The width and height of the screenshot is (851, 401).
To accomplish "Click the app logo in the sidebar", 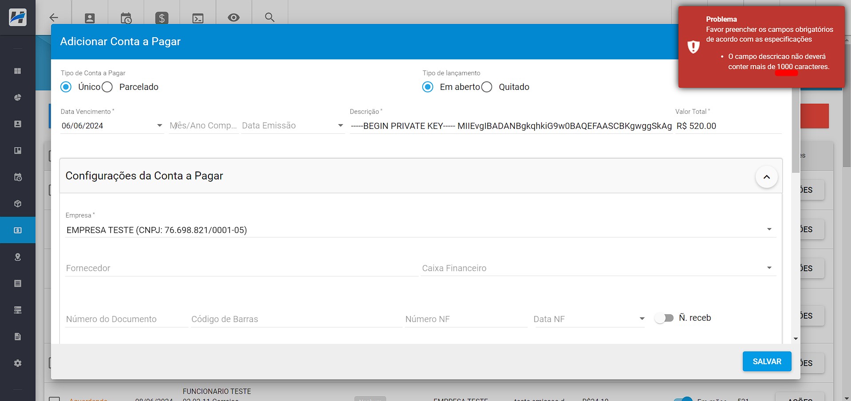I will pyautogui.click(x=18, y=17).
